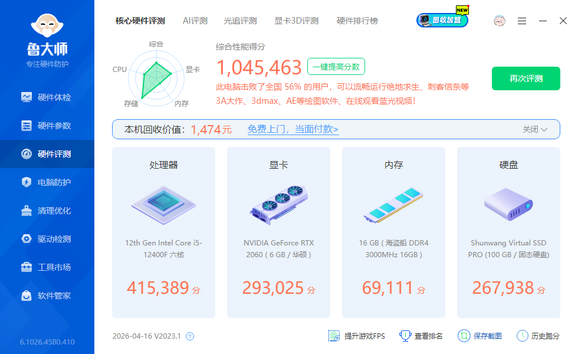This screenshot has height=354, width=578.
Task: Click the graphics card illustration
Action: point(278,205)
